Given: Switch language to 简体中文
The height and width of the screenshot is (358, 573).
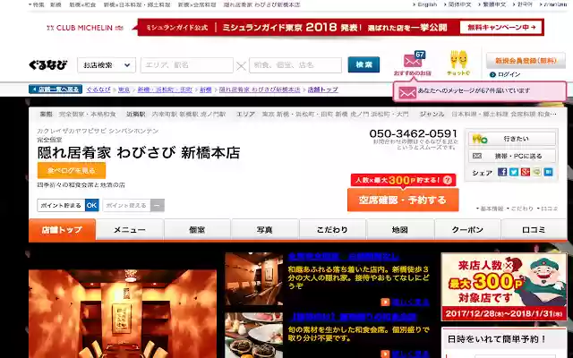Looking at the screenshot, I should coord(459,4).
